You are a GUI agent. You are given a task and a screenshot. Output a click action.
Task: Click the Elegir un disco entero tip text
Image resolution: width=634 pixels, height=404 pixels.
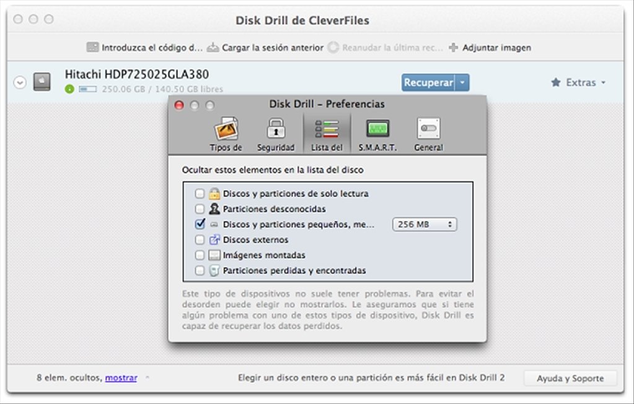(x=371, y=378)
